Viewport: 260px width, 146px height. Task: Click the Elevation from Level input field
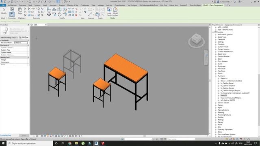(21, 43)
